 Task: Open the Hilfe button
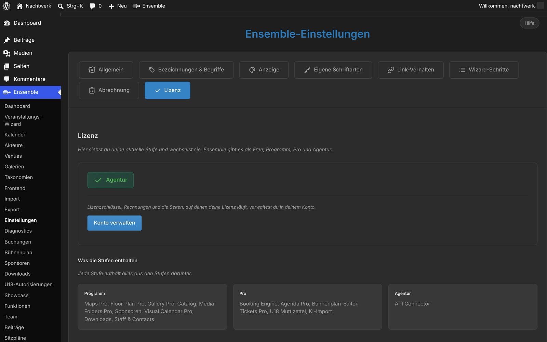[x=529, y=23]
